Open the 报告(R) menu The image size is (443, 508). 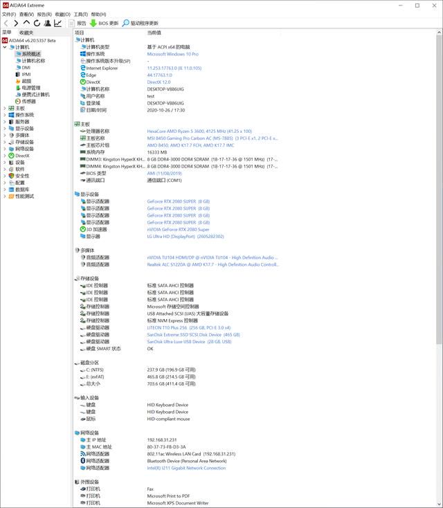pos(44,15)
